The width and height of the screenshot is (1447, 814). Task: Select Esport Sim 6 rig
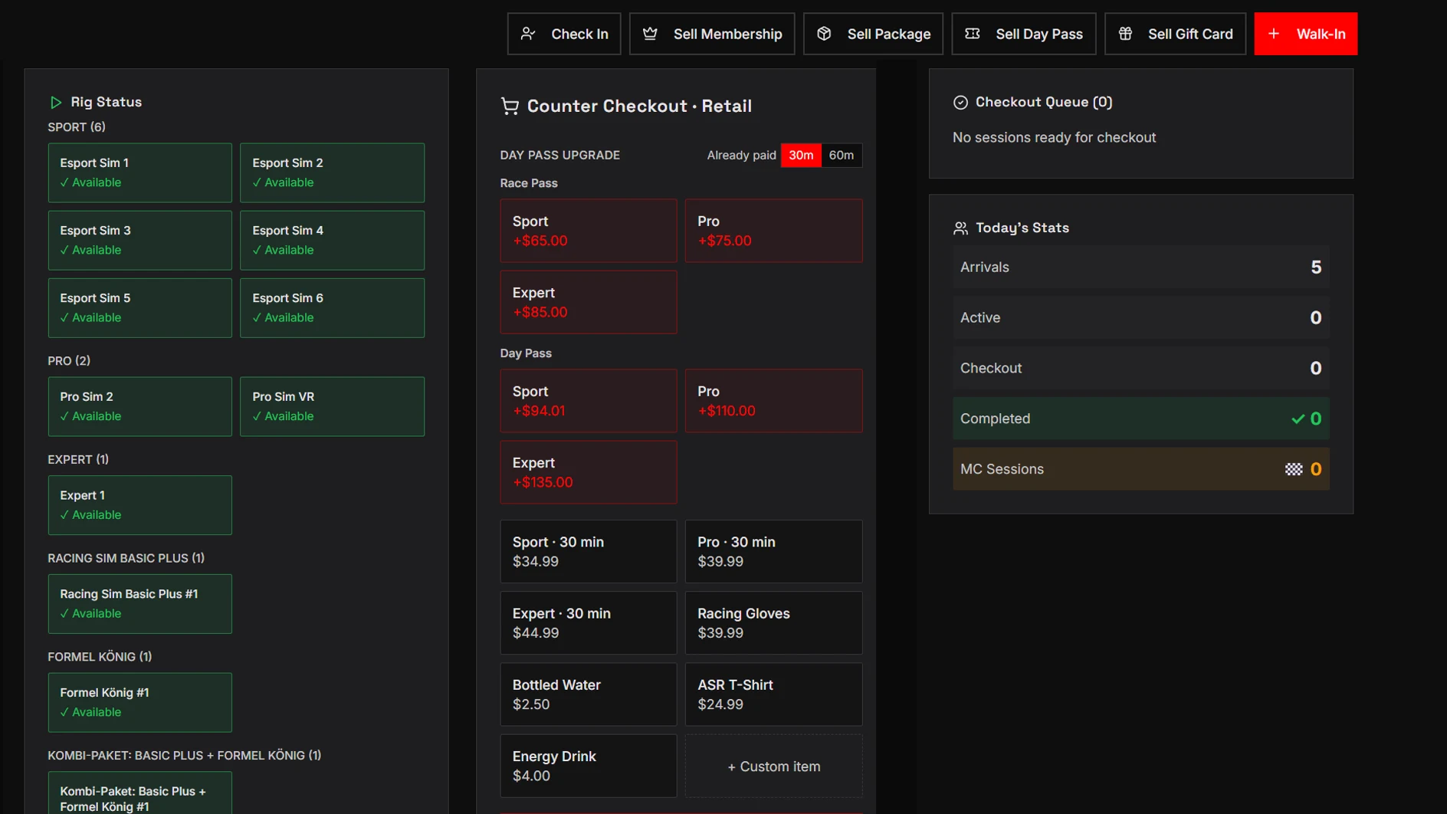[332, 307]
